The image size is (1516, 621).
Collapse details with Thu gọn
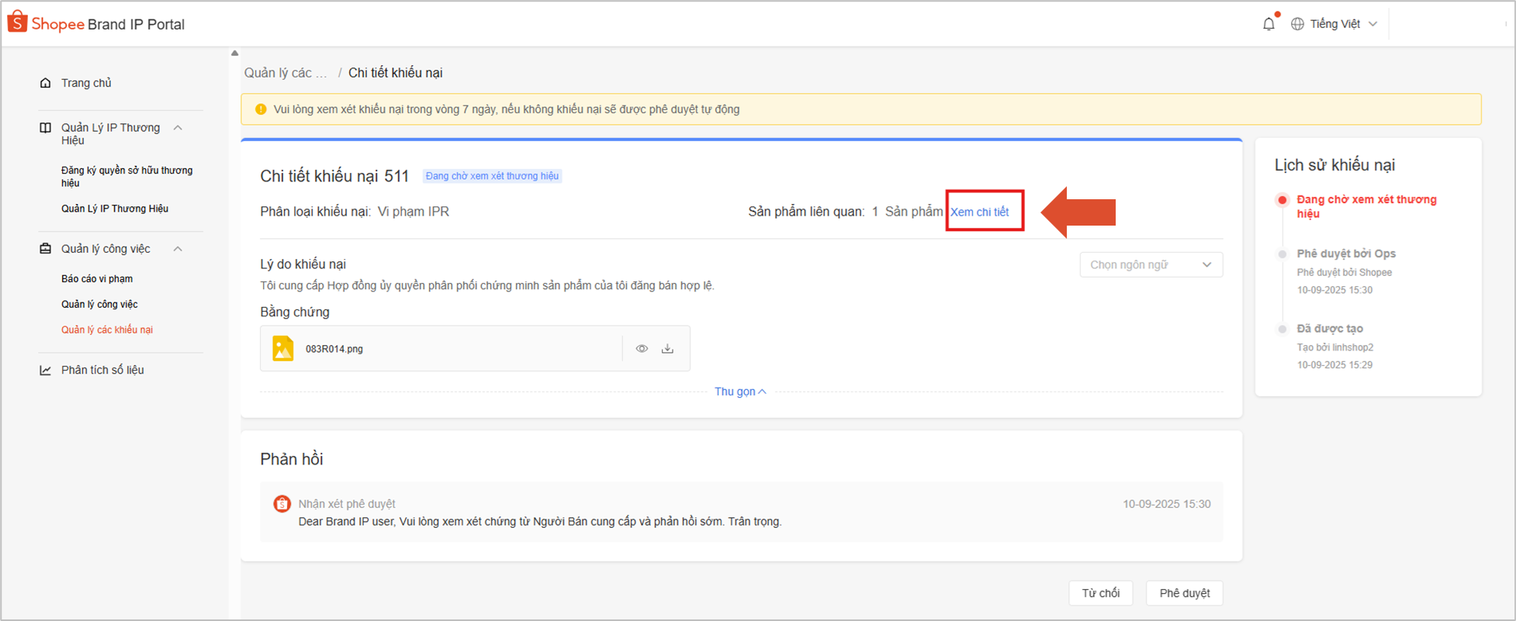click(x=739, y=392)
